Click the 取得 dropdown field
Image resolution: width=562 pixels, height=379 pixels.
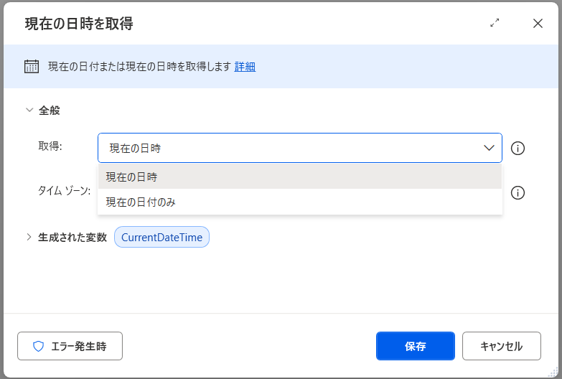pos(287,148)
